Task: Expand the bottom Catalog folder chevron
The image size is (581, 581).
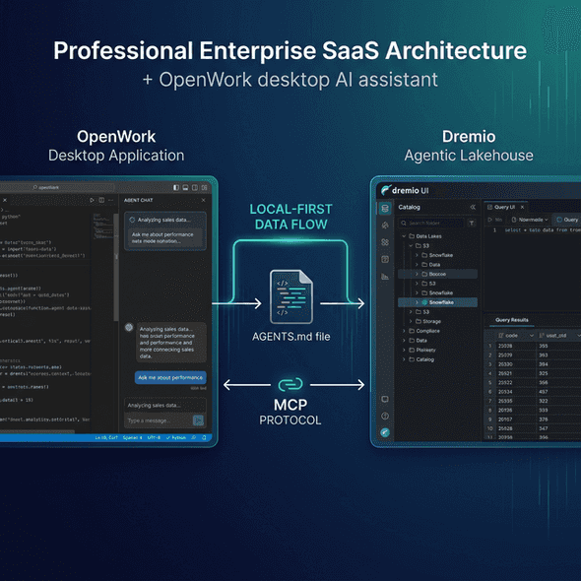Action: (404, 359)
